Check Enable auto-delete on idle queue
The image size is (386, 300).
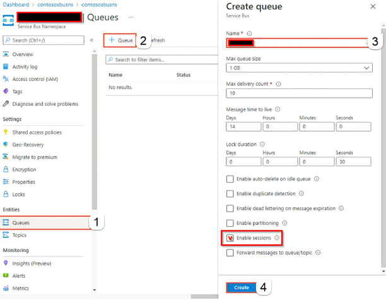[x=230, y=179]
